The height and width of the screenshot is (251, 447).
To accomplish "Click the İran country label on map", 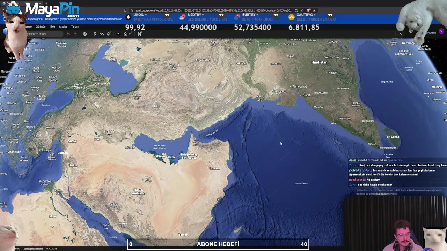I will (157, 106).
